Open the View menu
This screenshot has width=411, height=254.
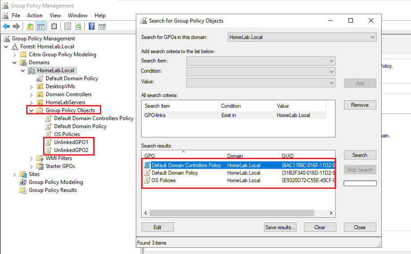[55, 16]
